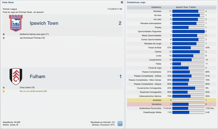Click the Fulham club crest

[16, 76]
